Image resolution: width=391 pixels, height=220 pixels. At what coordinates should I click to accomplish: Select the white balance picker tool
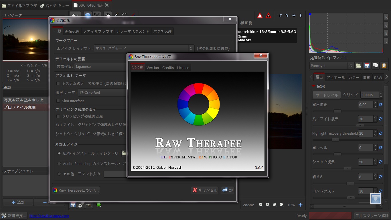pyautogui.click(x=116, y=15)
